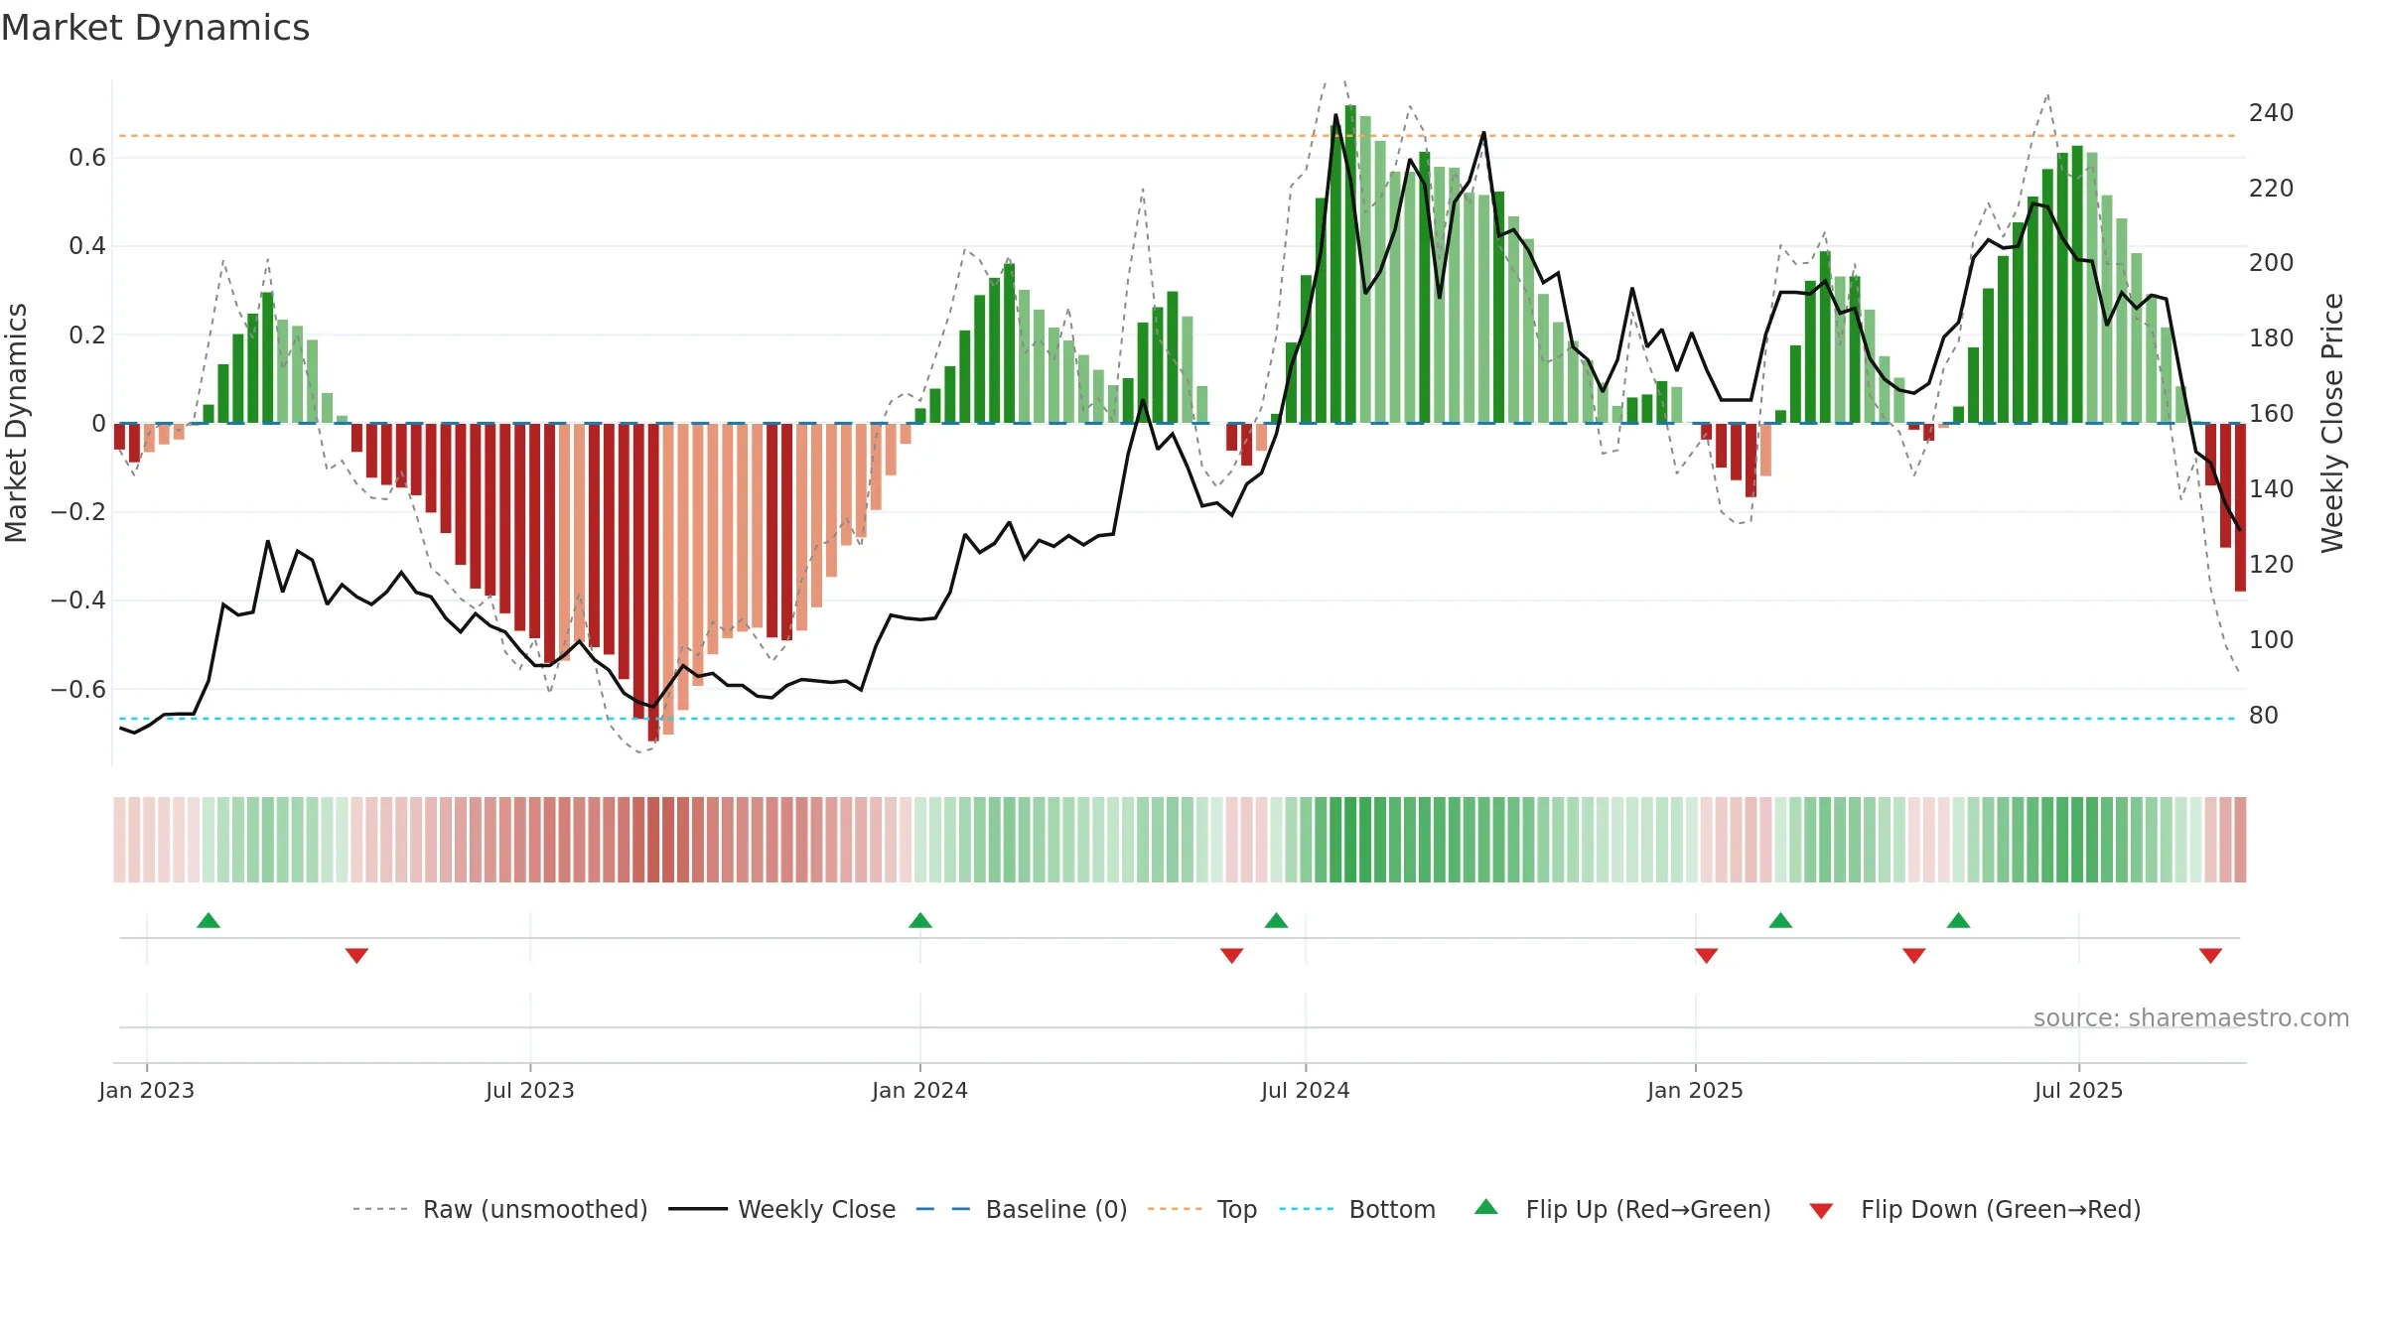The height and width of the screenshot is (1340, 2383).
Task: Click the last red bar at the chart's right edge
Action: [x=2240, y=507]
